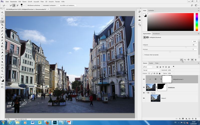Reset adjustment to defaults icon in Eigenschaften
Screen dimensions: 200x125
pos(188,60)
